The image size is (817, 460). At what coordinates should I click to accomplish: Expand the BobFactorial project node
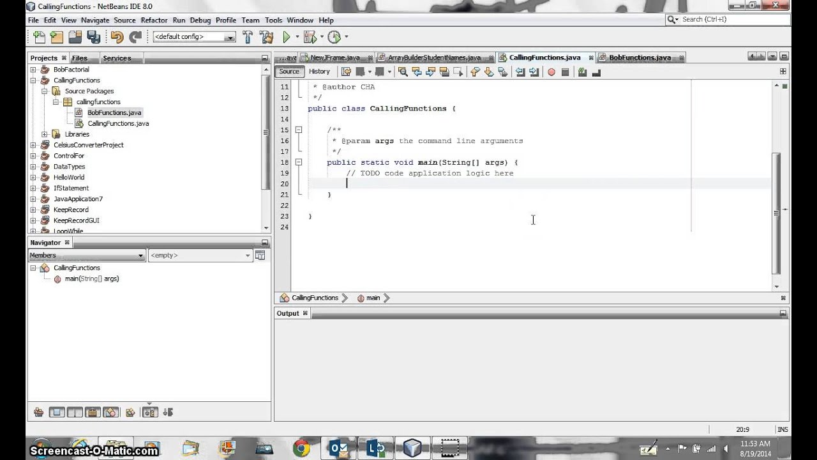pos(33,70)
